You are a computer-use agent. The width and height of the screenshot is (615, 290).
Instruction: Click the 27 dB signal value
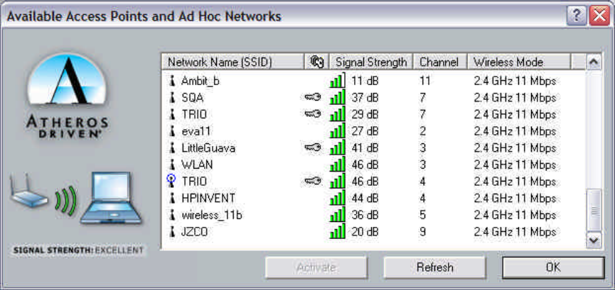click(365, 131)
